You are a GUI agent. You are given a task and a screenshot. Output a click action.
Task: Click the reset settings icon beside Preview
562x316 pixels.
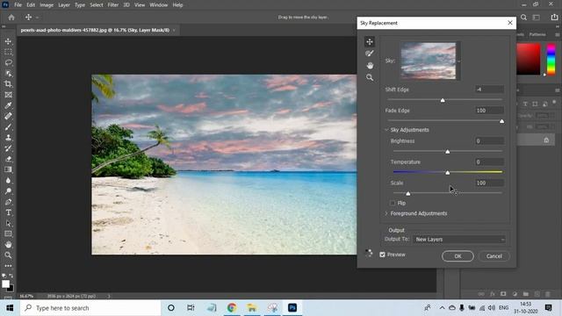369,253
